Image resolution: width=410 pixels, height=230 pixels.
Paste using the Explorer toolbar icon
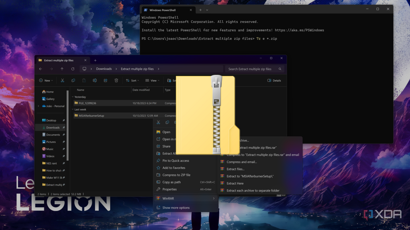tap(84, 80)
